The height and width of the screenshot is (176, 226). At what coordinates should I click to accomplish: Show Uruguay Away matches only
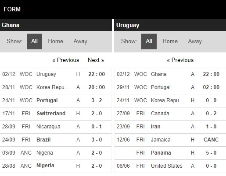point(195,41)
